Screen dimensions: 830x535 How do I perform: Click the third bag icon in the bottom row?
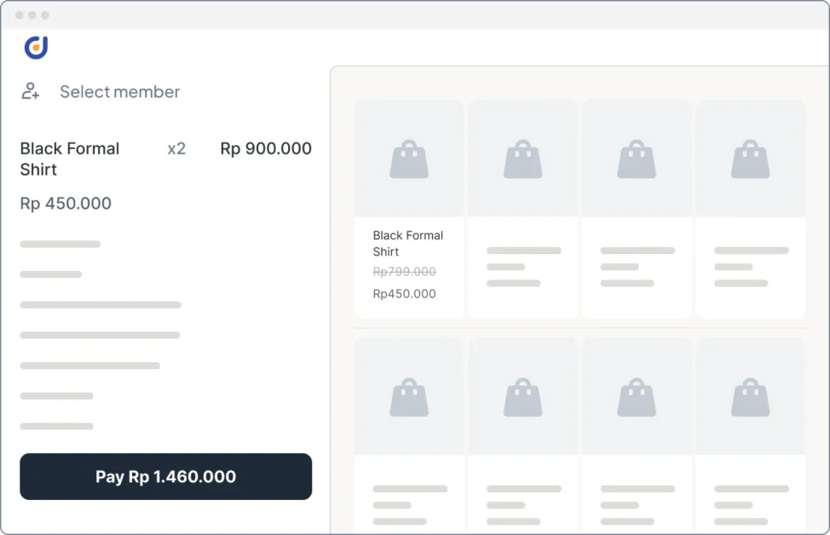tap(637, 398)
